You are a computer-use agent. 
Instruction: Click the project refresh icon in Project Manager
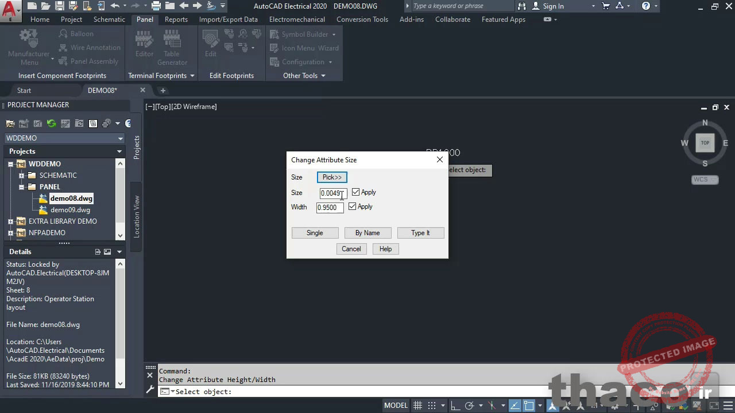click(51, 123)
